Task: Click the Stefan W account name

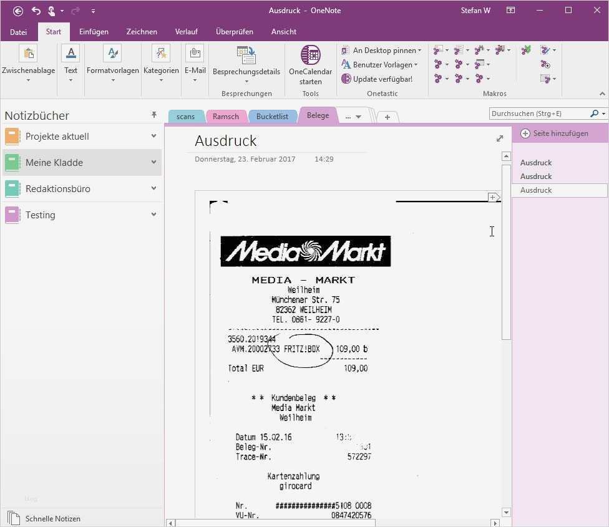Action: click(475, 11)
